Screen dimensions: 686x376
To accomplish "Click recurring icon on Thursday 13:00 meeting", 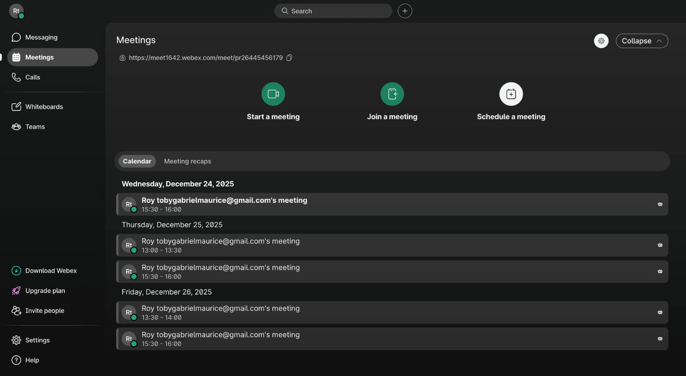I will [x=660, y=245].
